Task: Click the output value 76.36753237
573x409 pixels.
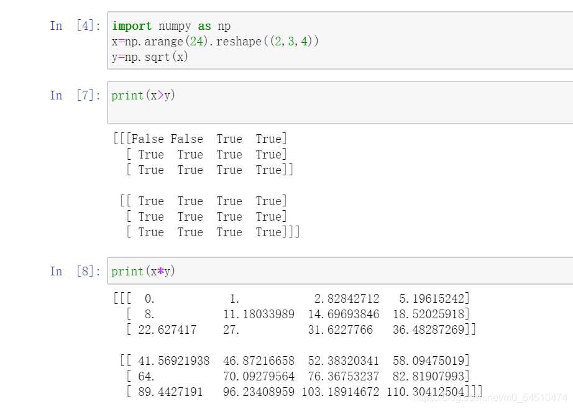Action: 344,377
